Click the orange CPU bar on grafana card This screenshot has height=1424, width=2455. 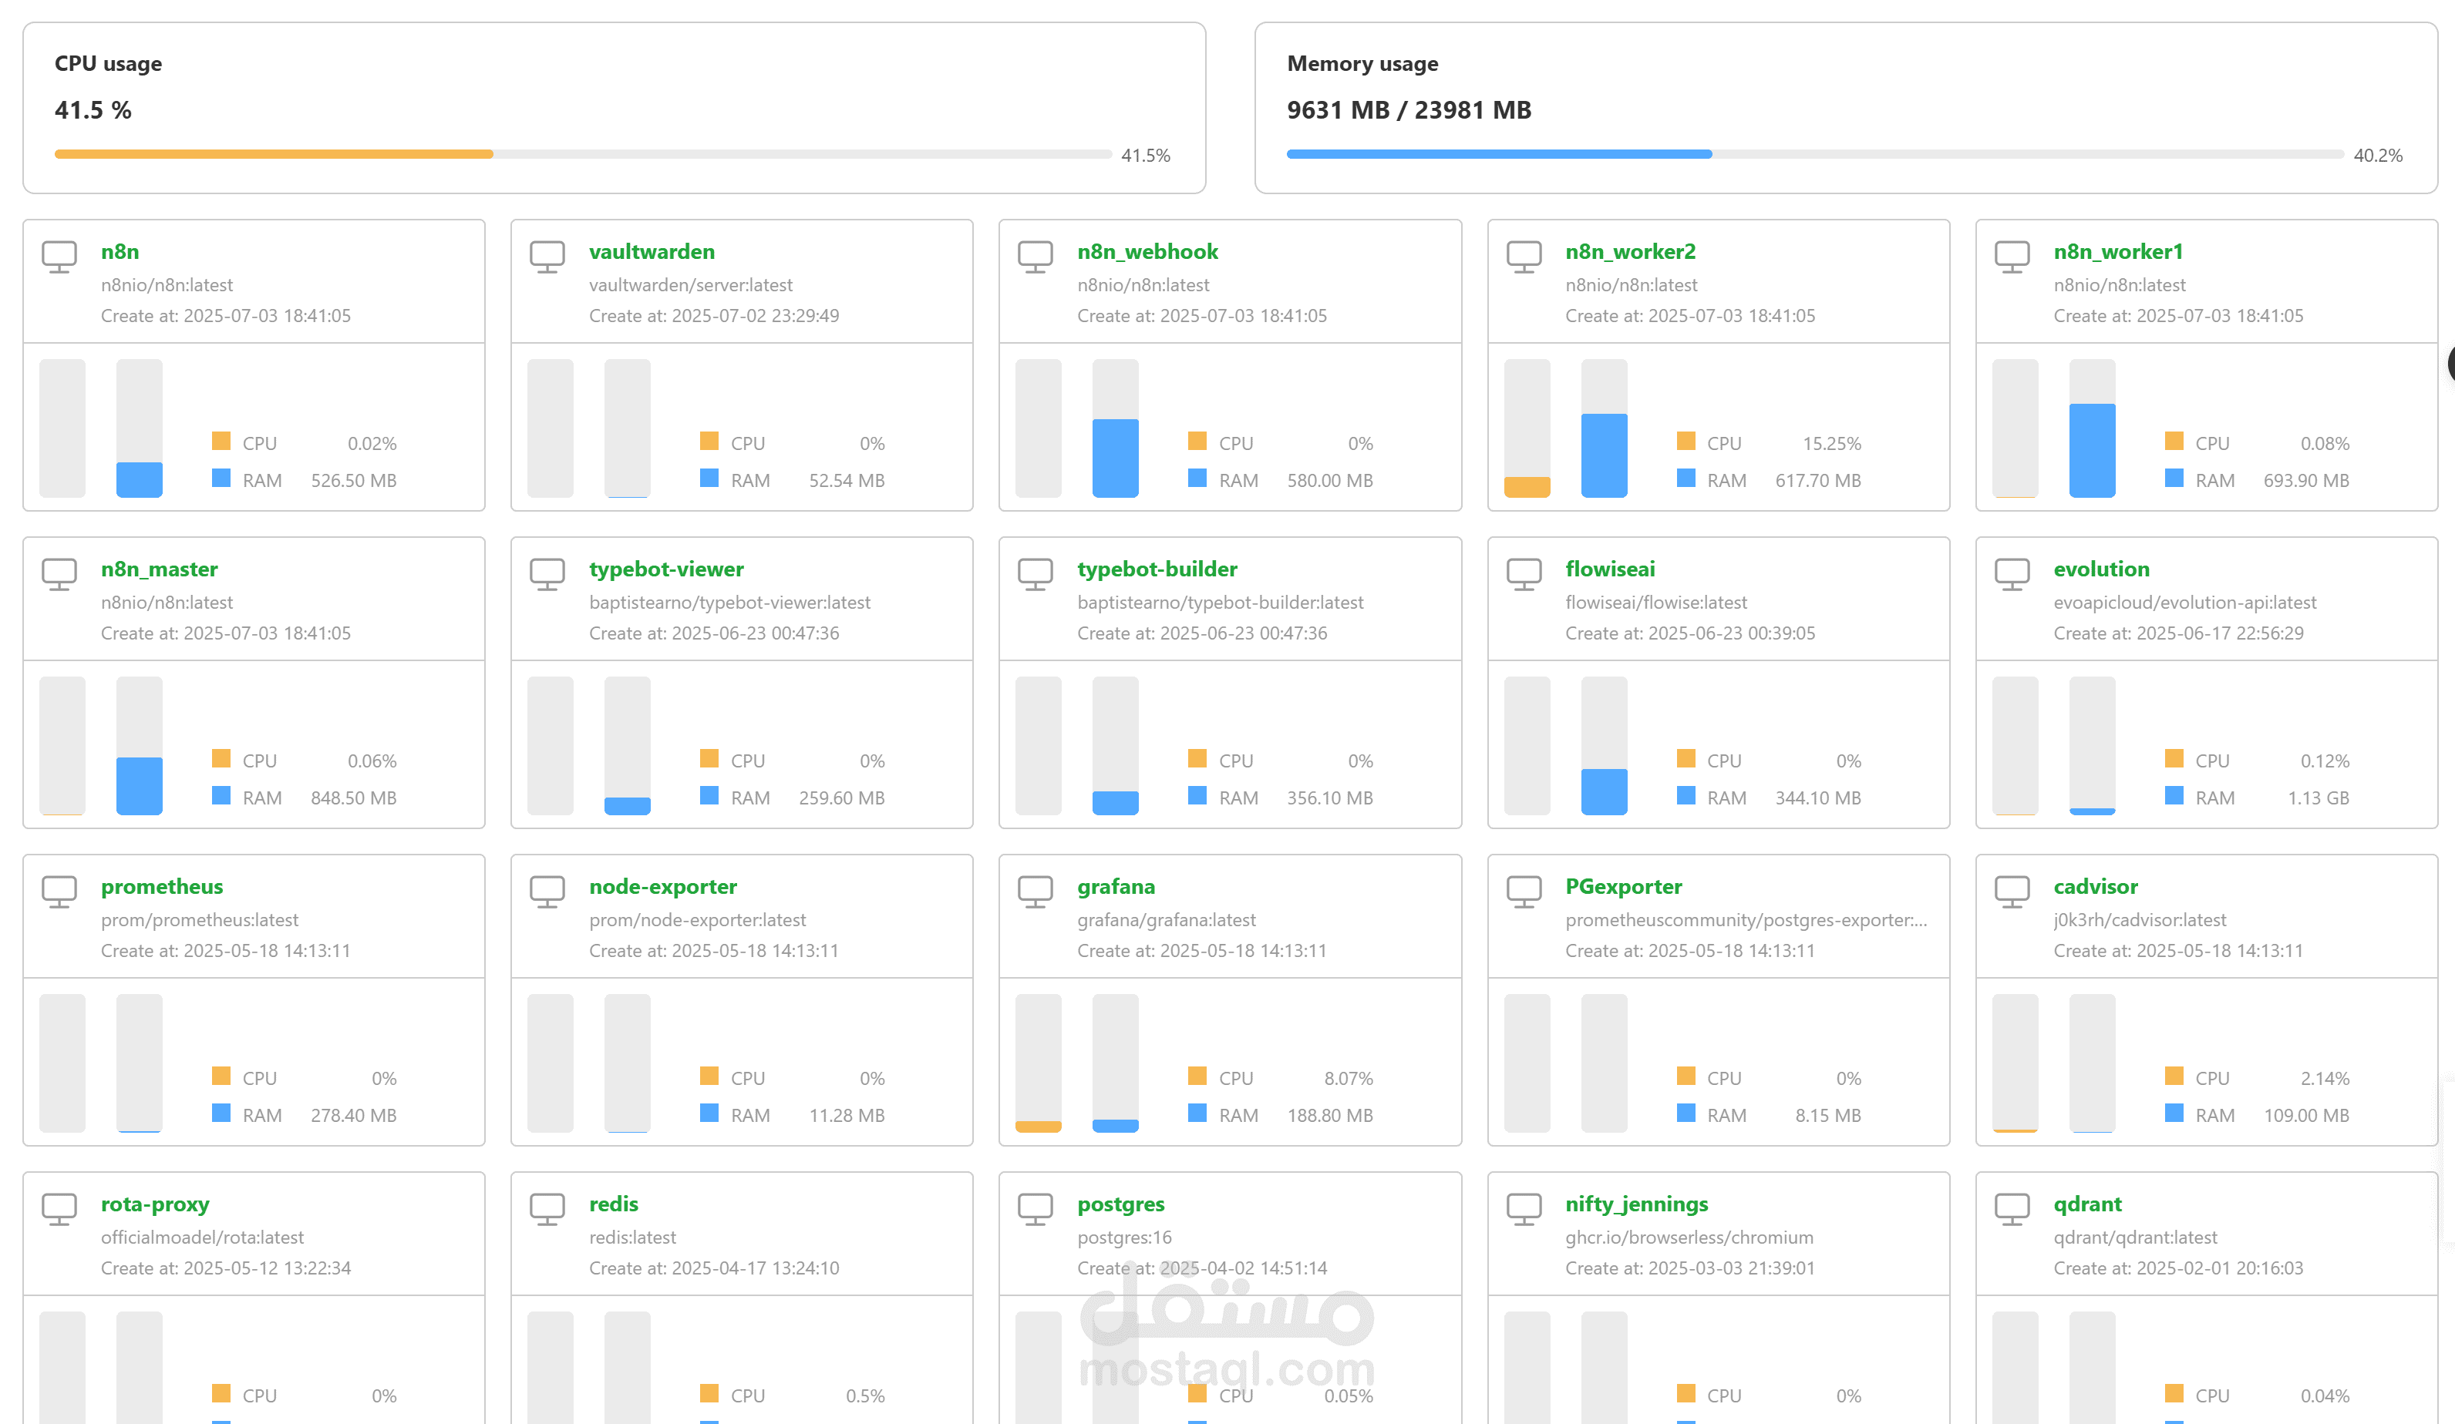1039,1126
